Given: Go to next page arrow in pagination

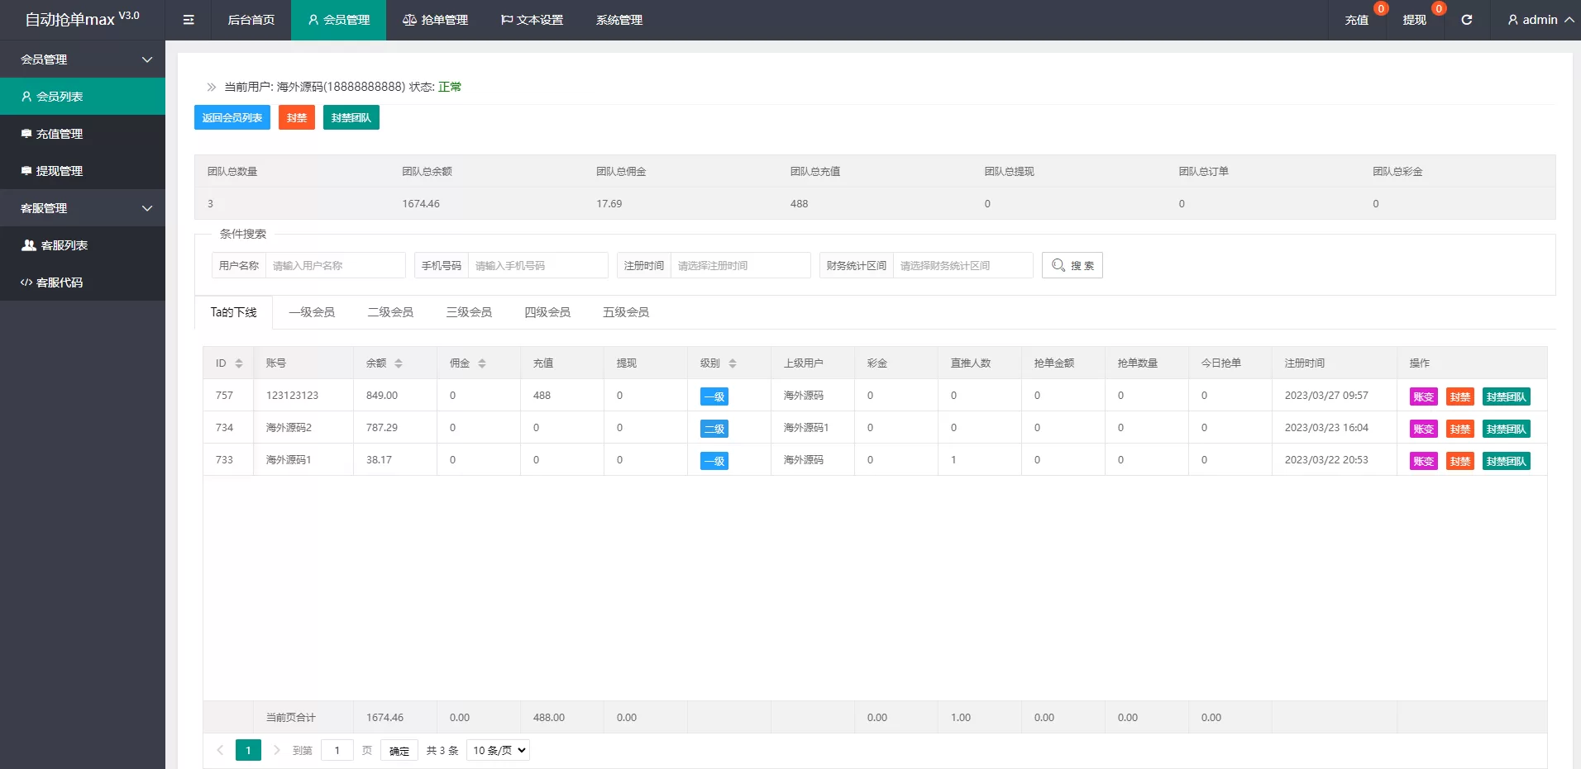Looking at the screenshot, I should (x=277, y=750).
